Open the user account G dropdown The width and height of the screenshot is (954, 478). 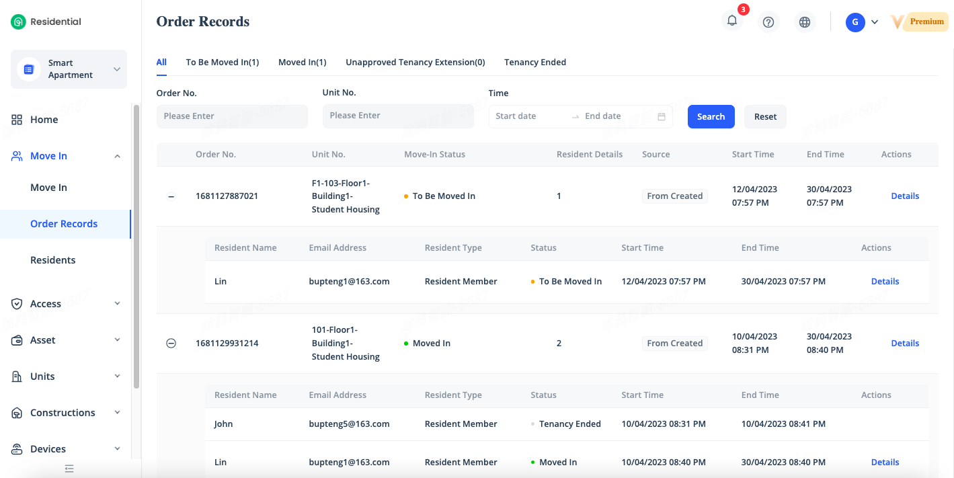point(862,22)
